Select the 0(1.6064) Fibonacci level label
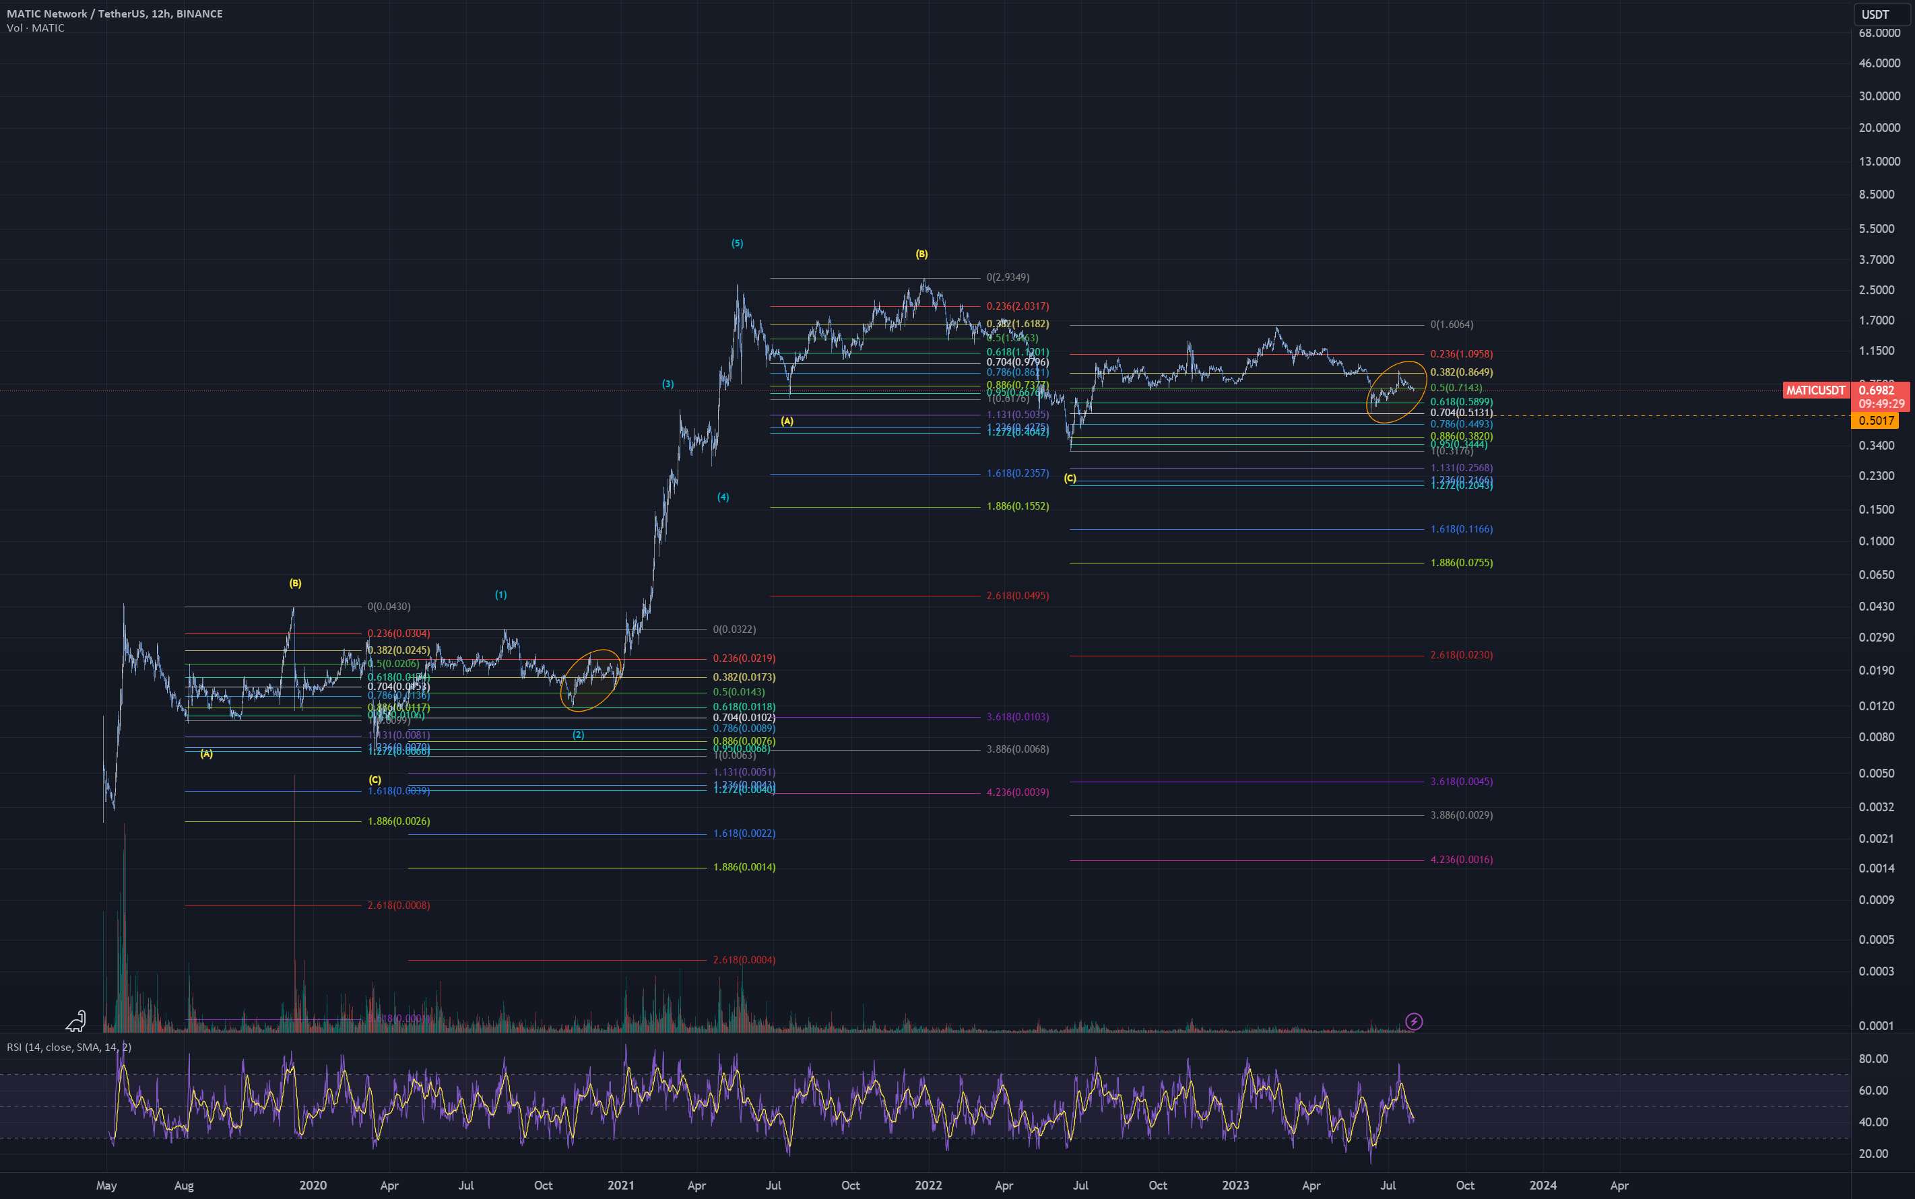 pos(1452,324)
